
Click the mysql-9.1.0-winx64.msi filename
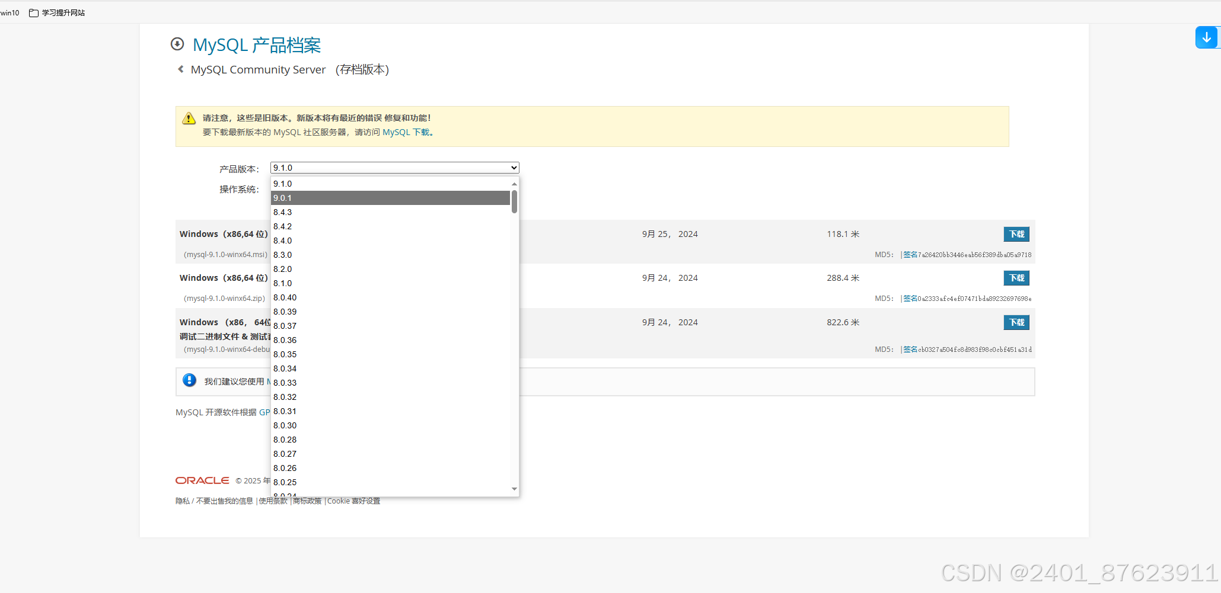[226, 255]
